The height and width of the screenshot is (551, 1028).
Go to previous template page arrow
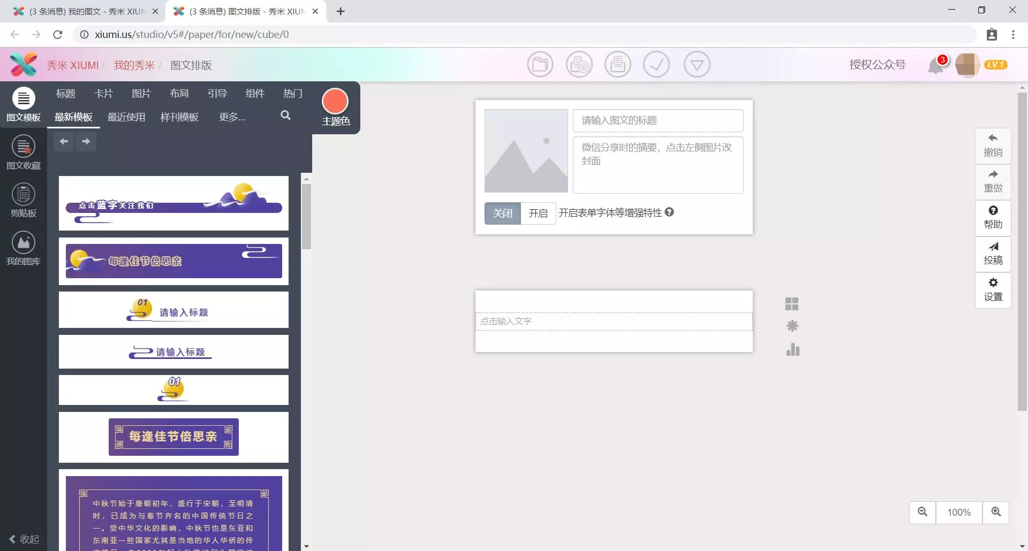coord(64,142)
